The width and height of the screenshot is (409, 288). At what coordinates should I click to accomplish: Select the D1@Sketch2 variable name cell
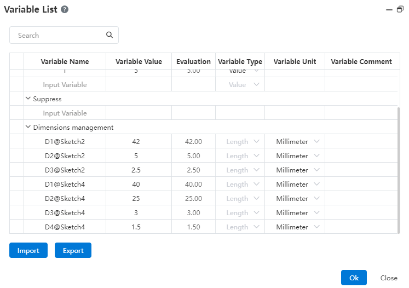[65, 141]
